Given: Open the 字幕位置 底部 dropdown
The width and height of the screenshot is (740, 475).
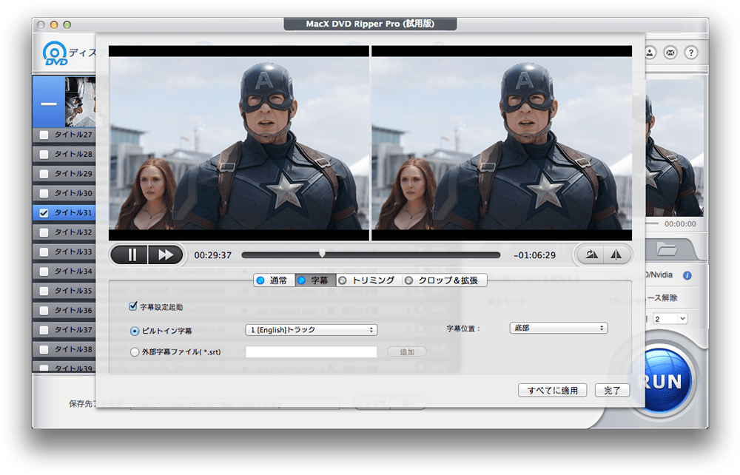Looking at the screenshot, I should (558, 328).
